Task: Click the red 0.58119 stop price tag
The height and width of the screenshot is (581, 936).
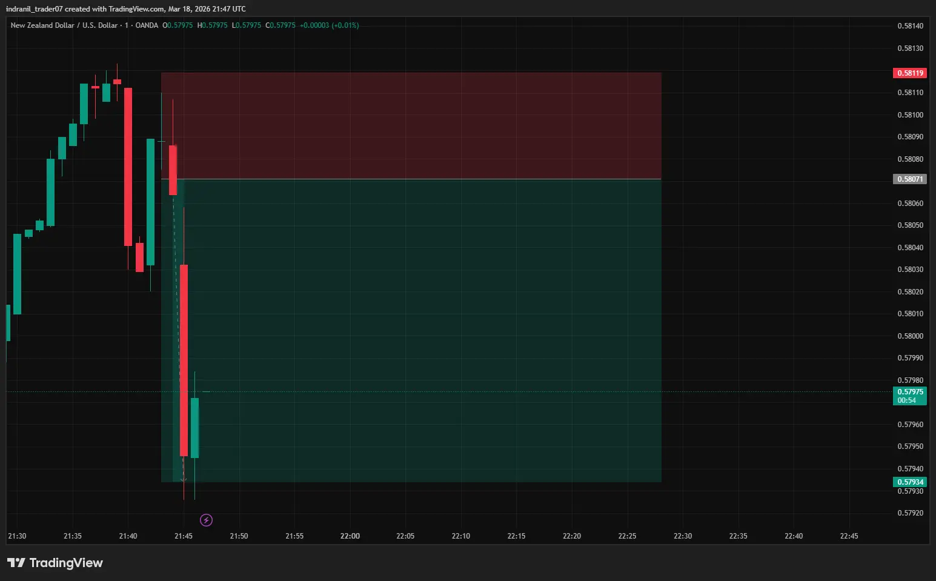Action: pyautogui.click(x=910, y=73)
